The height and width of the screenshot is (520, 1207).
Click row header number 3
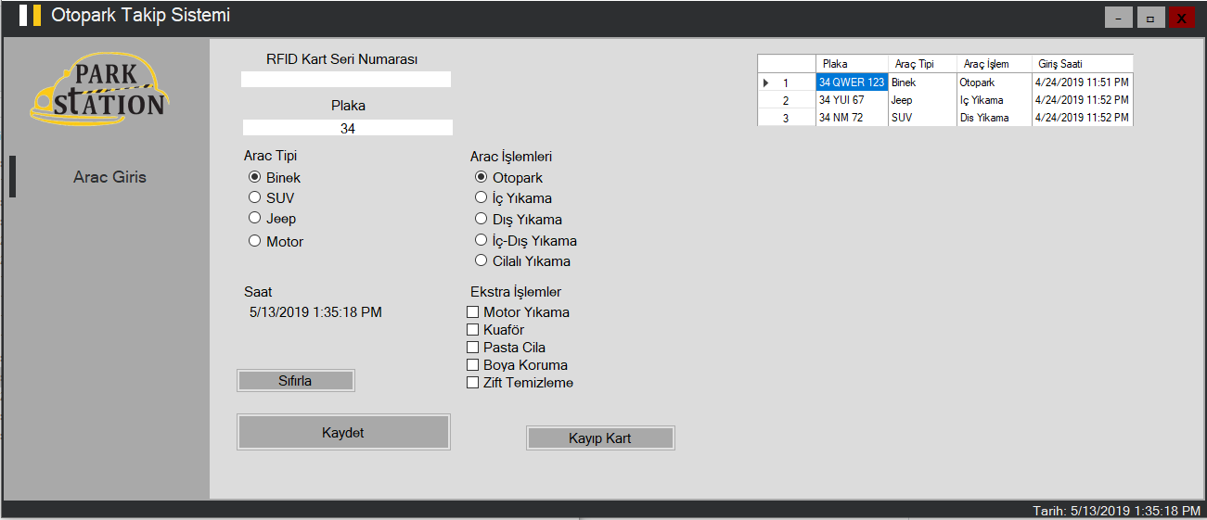786,118
